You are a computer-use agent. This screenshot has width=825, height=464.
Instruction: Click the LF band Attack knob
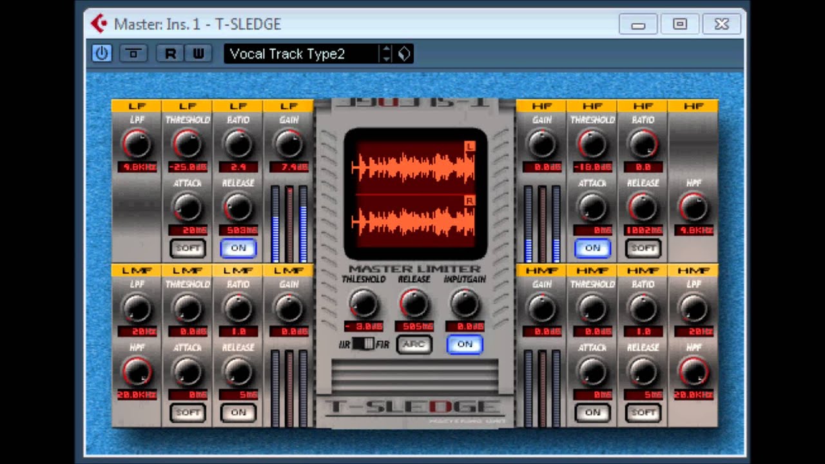[188, 207]
